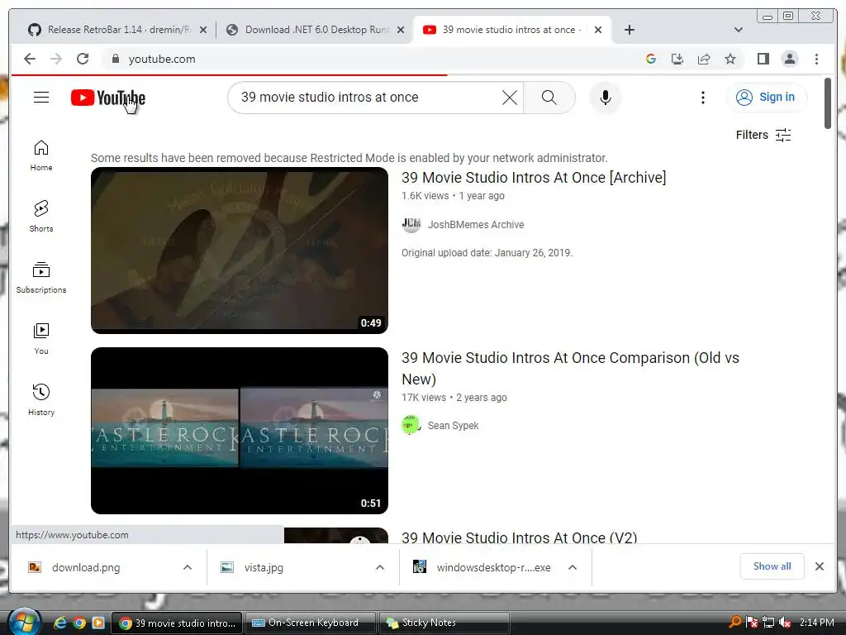Expand vista.jpg download options
Viewport: 846px width, 635px height.
point(380,567)
